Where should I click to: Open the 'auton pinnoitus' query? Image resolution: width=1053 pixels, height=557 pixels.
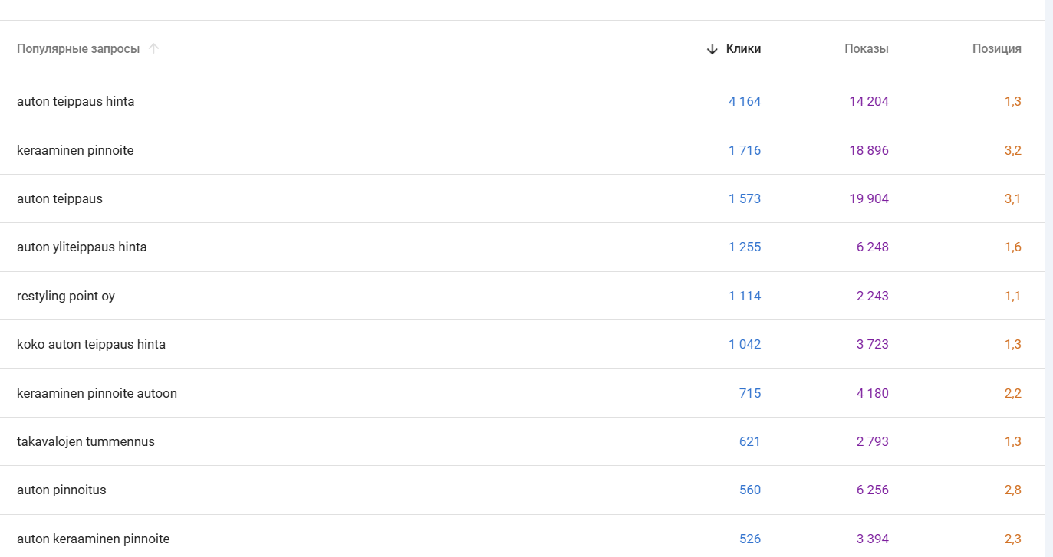point(61,490)
